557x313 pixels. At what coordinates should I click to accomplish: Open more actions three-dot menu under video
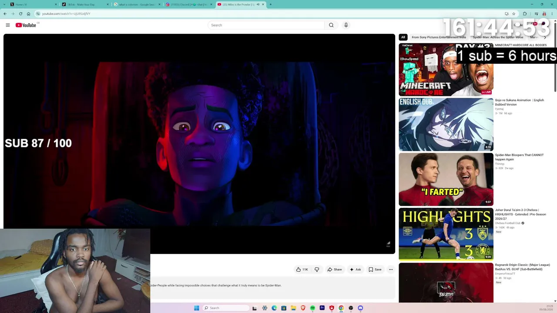click(391, 270)
